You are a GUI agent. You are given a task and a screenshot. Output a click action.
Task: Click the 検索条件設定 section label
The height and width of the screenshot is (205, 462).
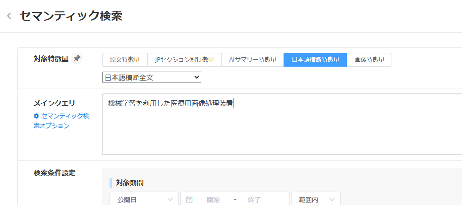(x=55, y=173)
